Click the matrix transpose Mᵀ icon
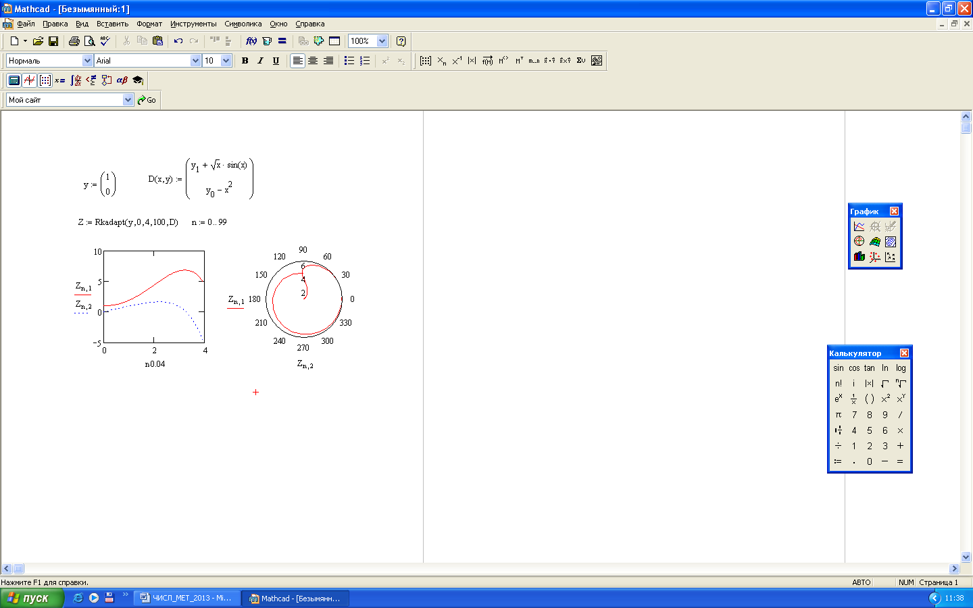The image size is (973, 608). (x=519, y=61)
